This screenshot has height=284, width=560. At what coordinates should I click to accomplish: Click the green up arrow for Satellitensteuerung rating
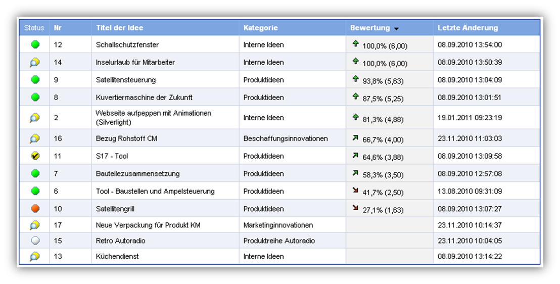click(356, 79)
